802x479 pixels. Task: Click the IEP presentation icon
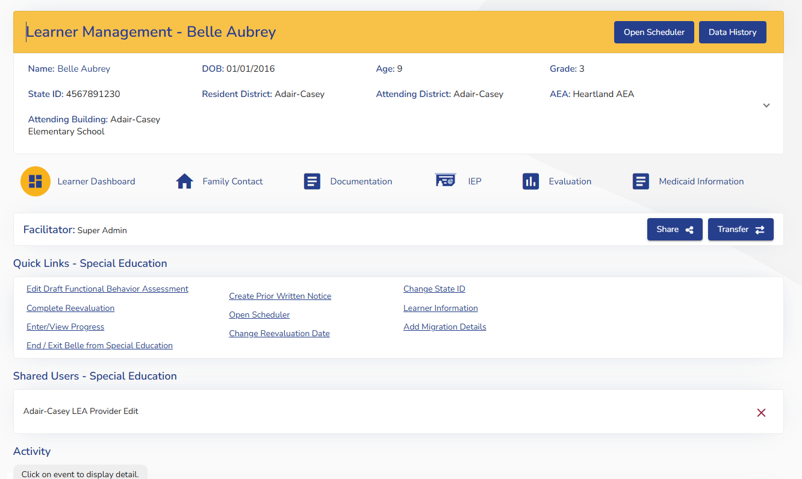coord(446,181)
